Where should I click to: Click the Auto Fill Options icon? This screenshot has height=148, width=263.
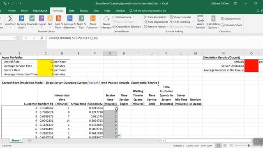tap(120, 136)
